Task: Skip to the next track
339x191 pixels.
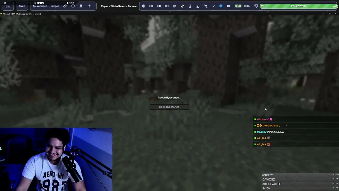Action: (x=167, y=6)
